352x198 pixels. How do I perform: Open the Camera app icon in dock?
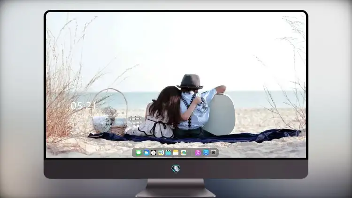[x=214, y=152]
